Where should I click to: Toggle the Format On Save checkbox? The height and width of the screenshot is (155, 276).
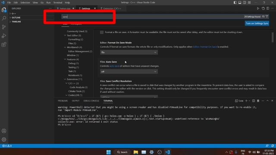102,32
